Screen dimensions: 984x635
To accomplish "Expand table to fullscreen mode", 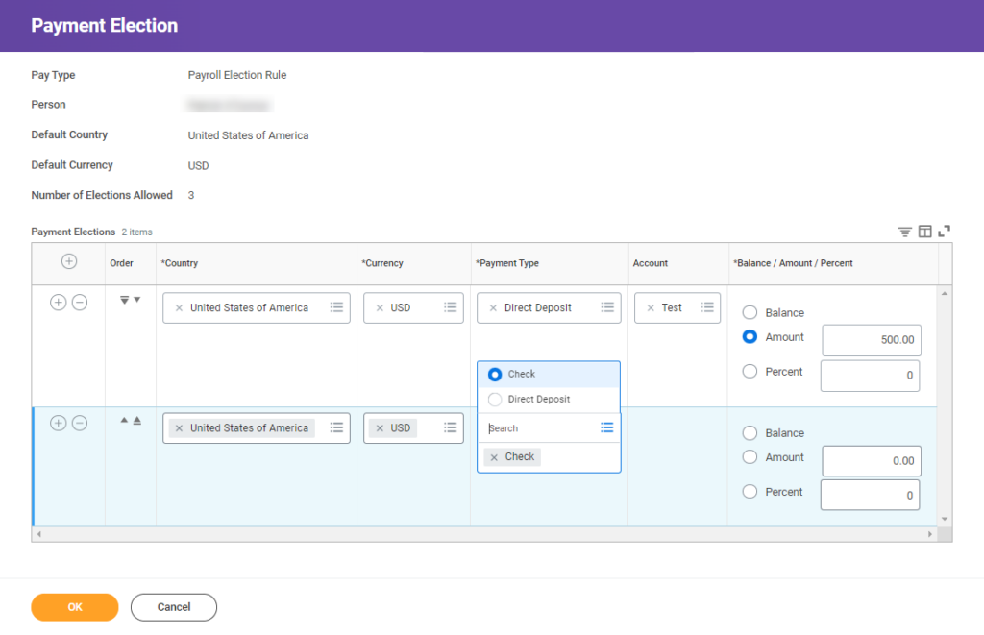I will coord(945,232).
